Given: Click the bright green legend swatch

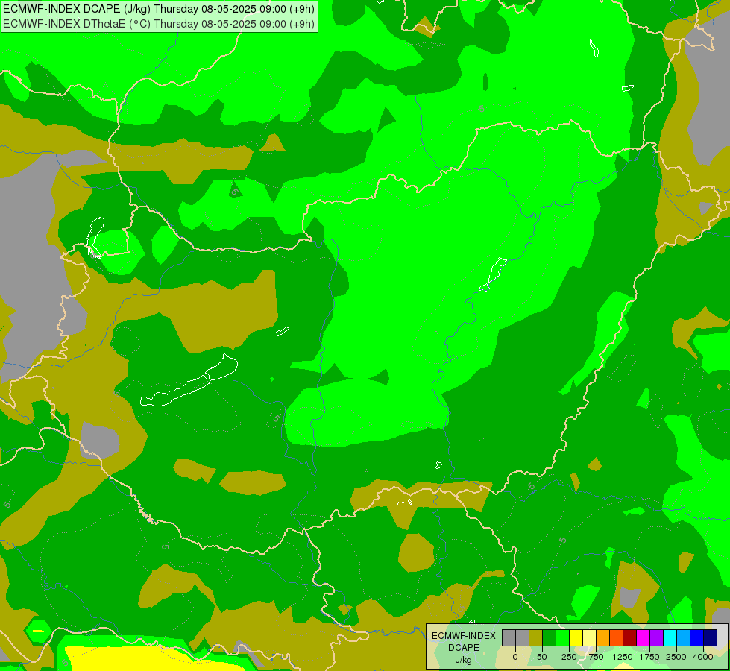Looking at the screenshot, I should coord(562,637).
